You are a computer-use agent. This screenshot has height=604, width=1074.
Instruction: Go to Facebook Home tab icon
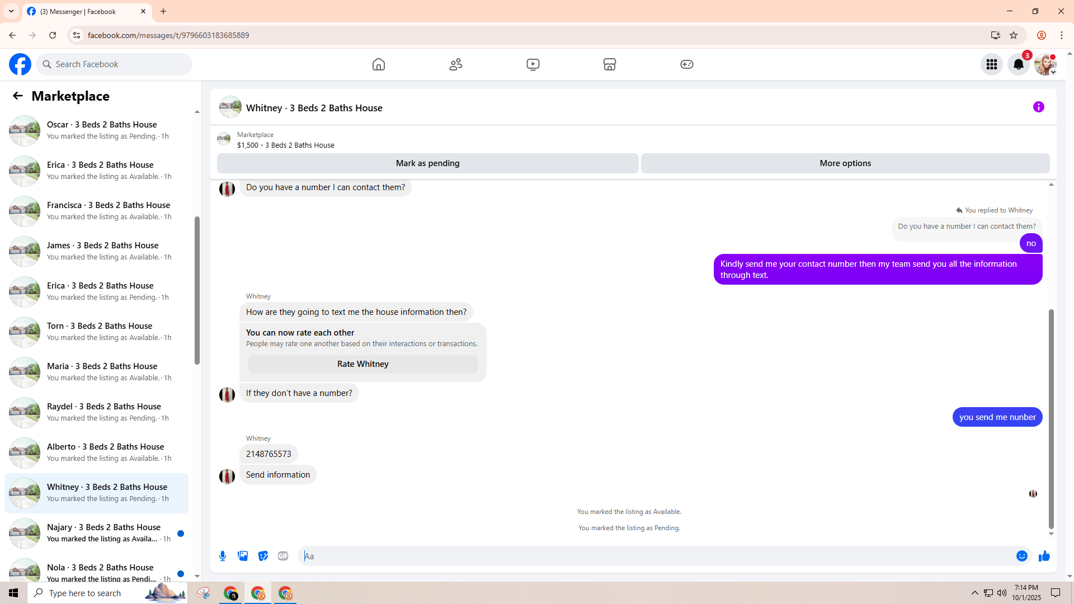(x=379, y=64)
